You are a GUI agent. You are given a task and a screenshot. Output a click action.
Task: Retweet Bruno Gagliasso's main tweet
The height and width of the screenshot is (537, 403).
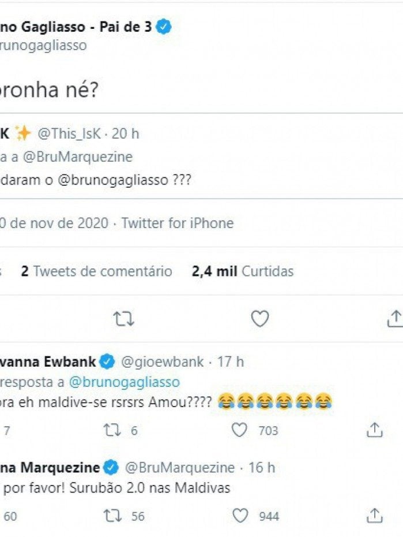pos(123,319)
